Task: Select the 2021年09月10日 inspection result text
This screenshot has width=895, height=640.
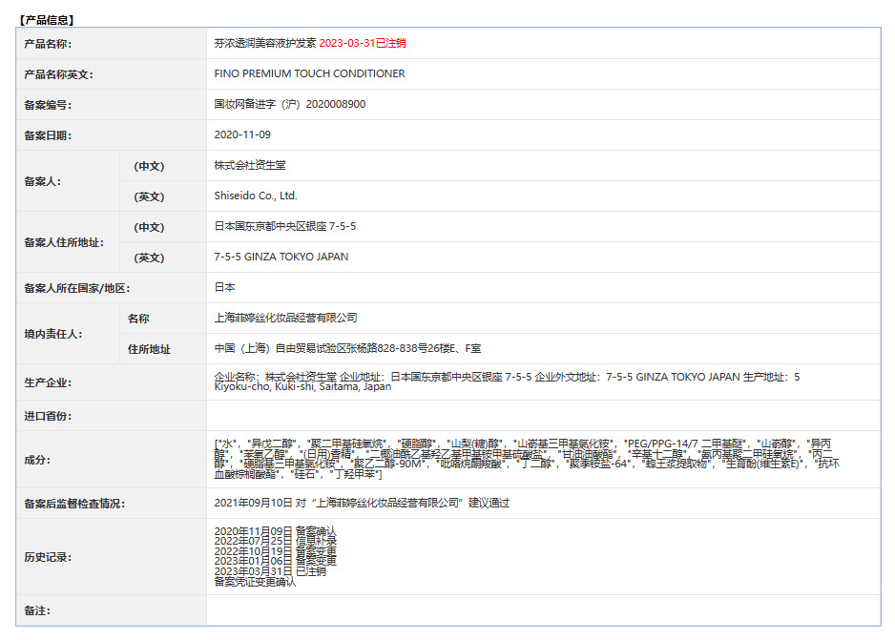Action: click(362, 503)
